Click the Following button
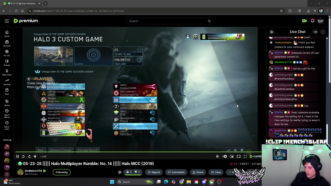This screenshot has width=331, height=186. coord(62,172)
